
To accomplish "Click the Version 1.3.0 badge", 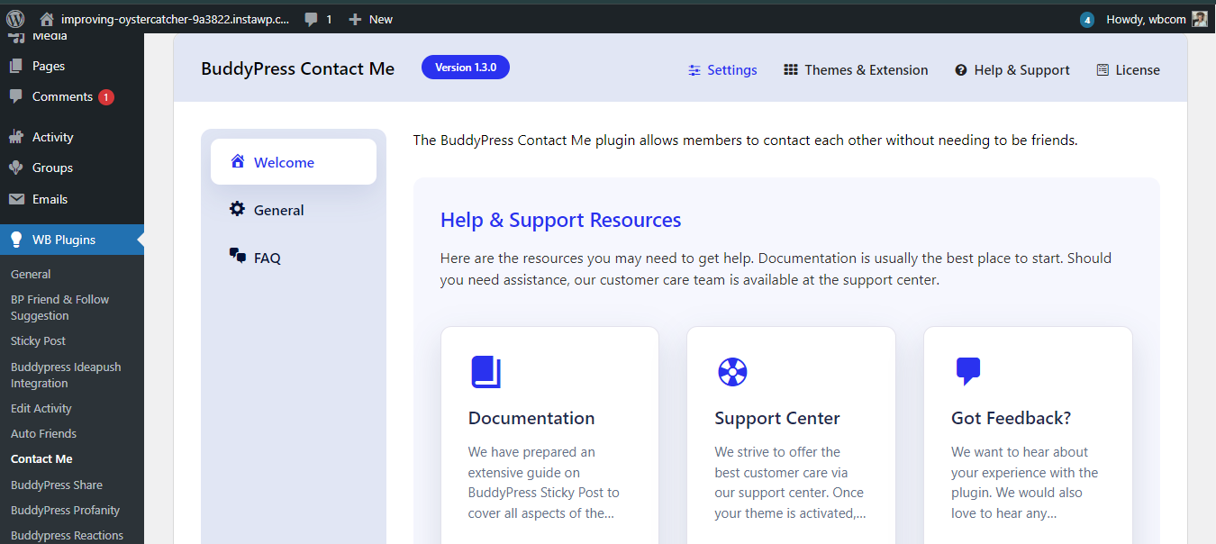I will click(465, 68).
